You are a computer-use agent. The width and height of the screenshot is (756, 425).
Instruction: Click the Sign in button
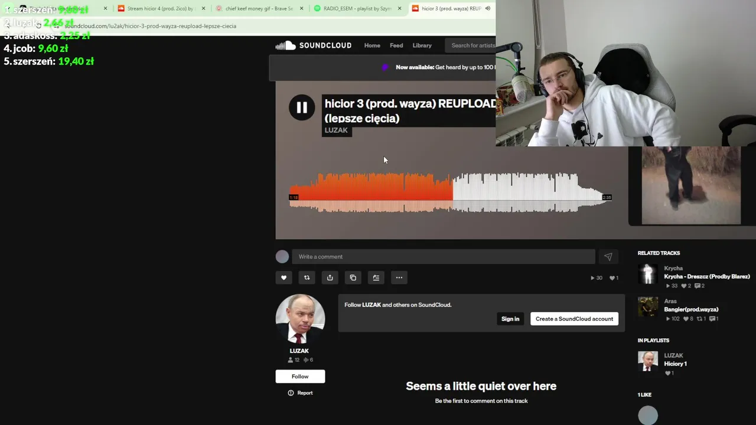[510, 319]
